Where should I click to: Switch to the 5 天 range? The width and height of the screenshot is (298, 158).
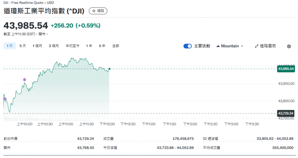[x=23, y=46]
